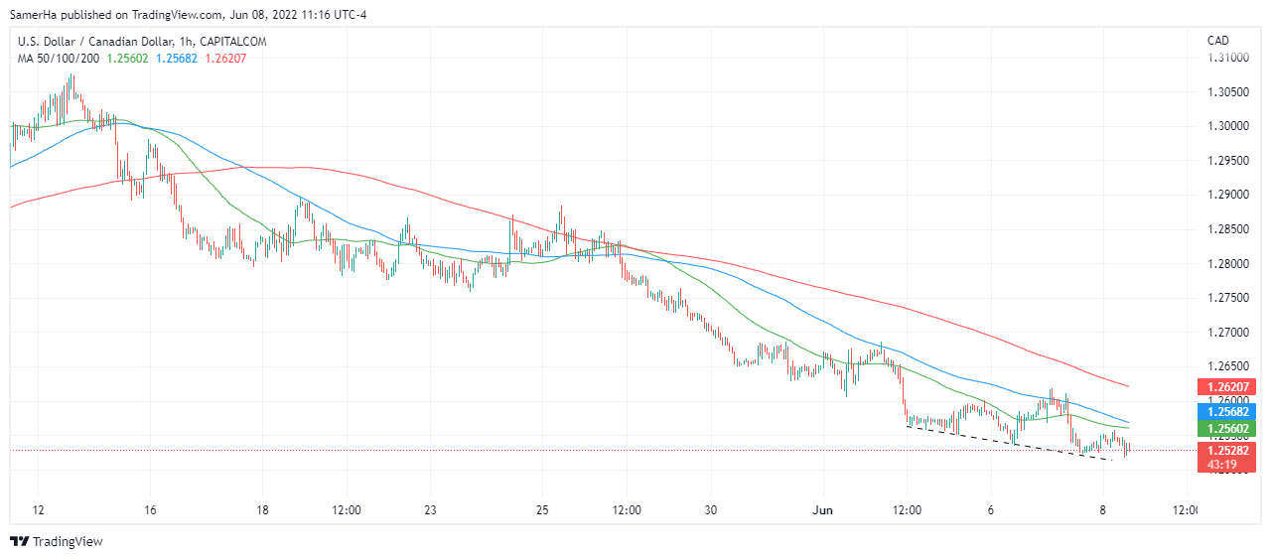Click the TradingView logo in the footer
Viewport: 1271px width, 559px height.
(x=57, y=541)
